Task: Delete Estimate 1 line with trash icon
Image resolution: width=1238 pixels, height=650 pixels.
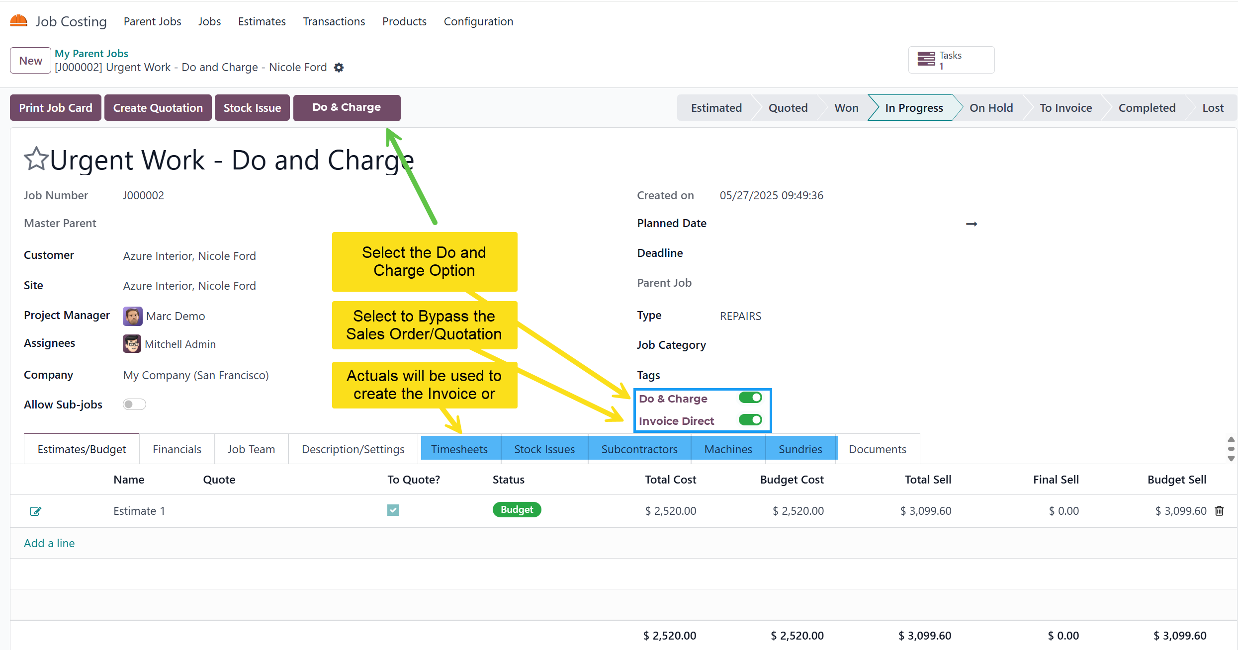Action: coord(1219,511)
